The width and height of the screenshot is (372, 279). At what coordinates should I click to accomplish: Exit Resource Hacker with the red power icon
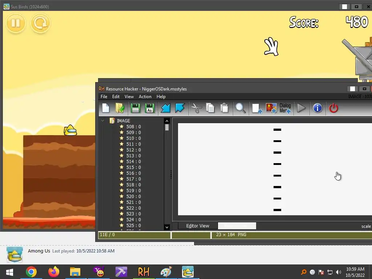click(333, 108)
